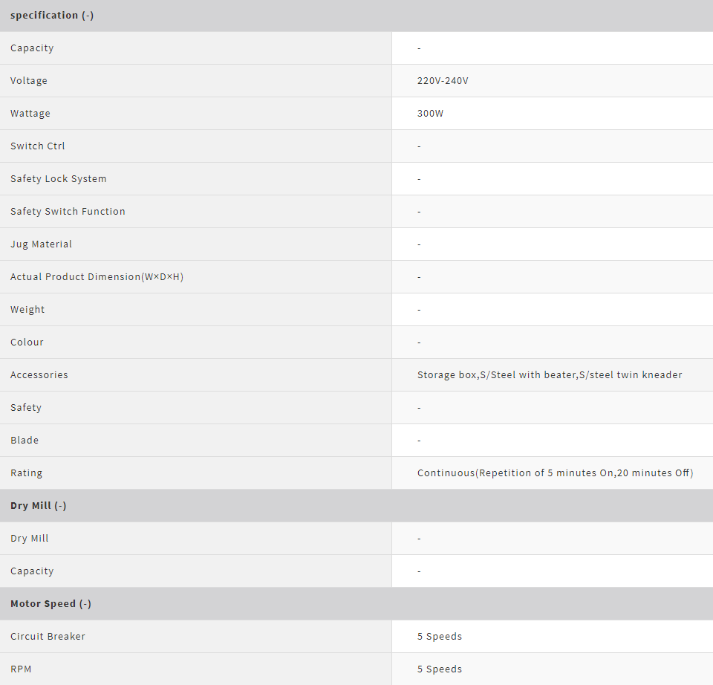Select the Weight row label
Image resolution: width=713 pixels, height=685 pixels.
27,310
